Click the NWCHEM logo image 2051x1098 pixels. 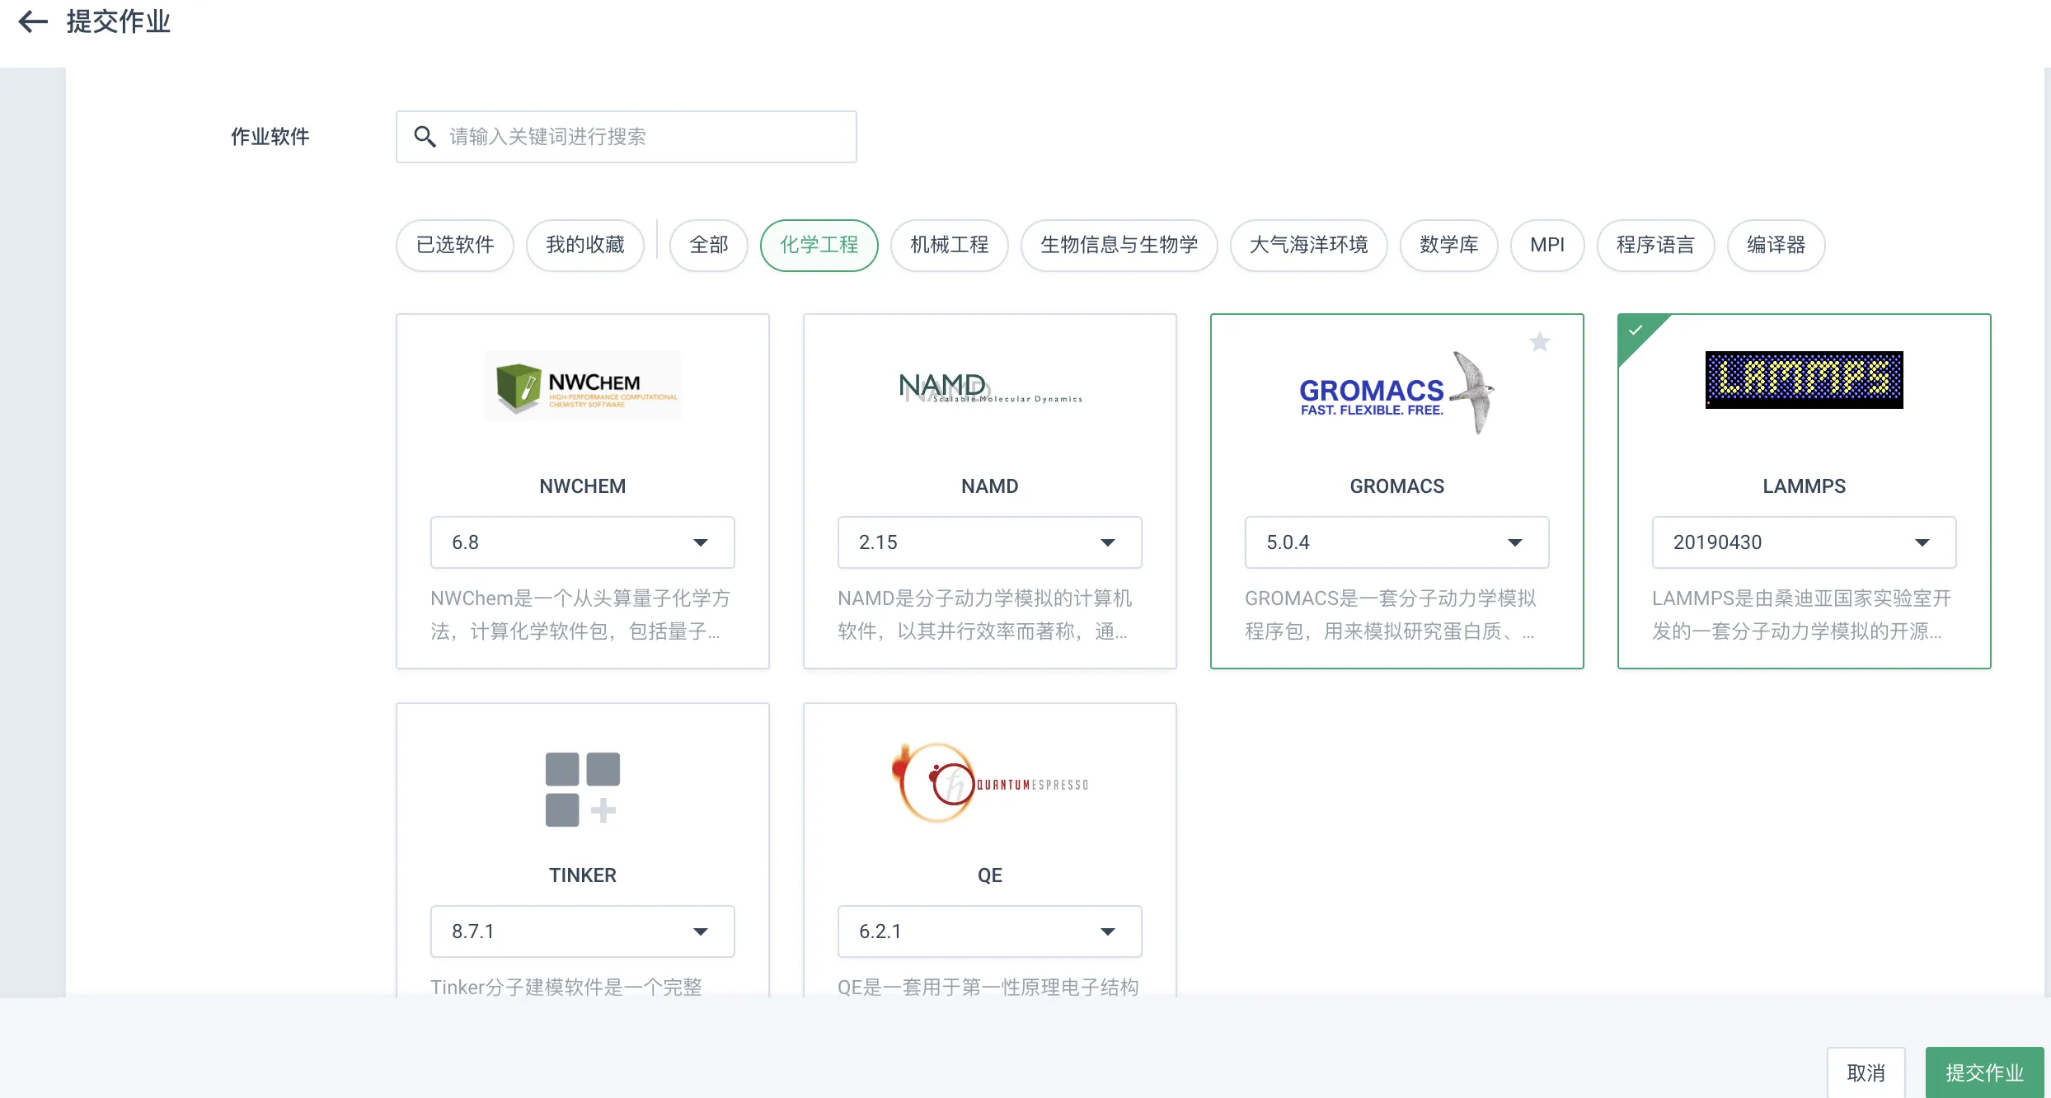click(583, 386)
